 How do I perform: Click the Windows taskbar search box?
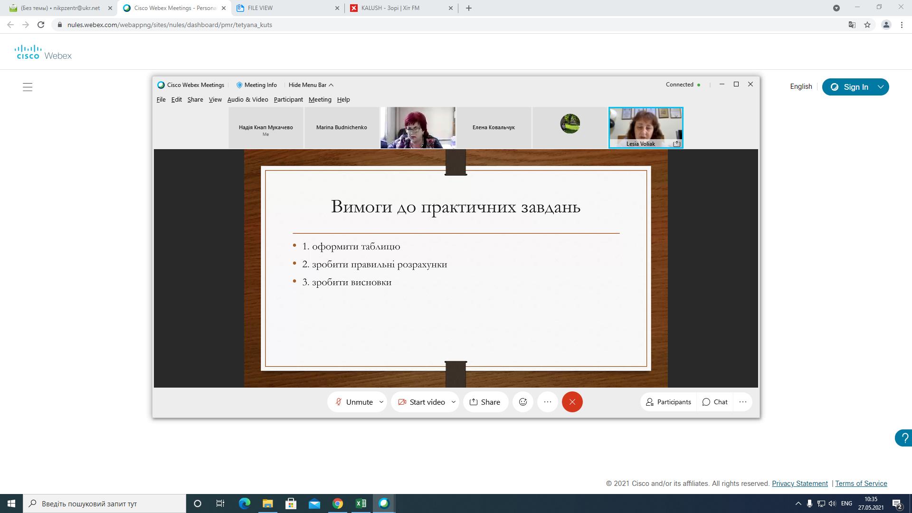coord(104,503)
